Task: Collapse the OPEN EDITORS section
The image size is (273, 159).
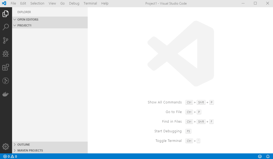Action: (27, 19)
